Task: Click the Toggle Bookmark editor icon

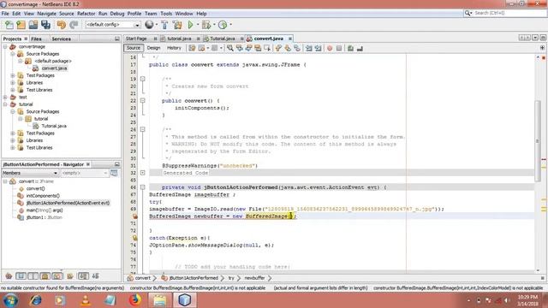Action: [x=297, y=48]
